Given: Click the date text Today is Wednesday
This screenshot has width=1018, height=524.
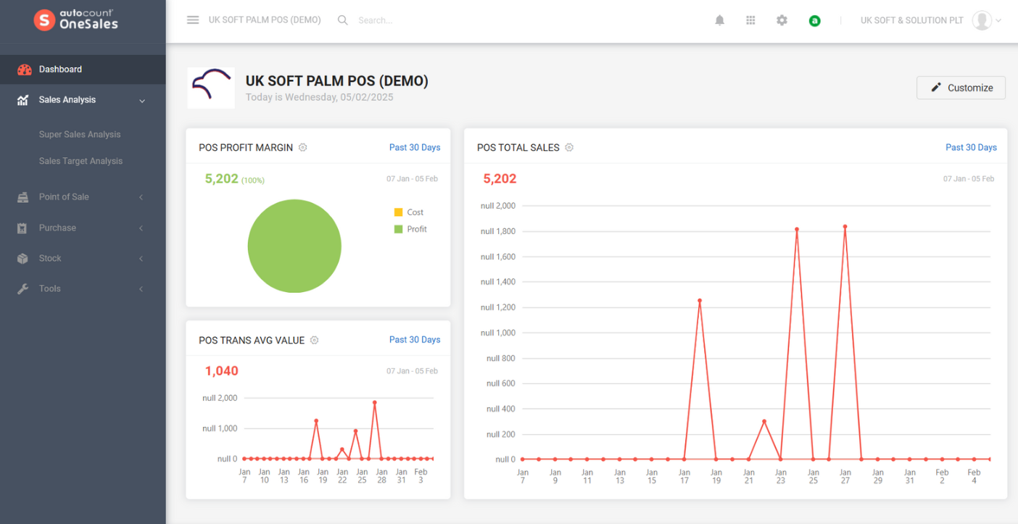Looking at the screenshot, I should pos(319,97).
